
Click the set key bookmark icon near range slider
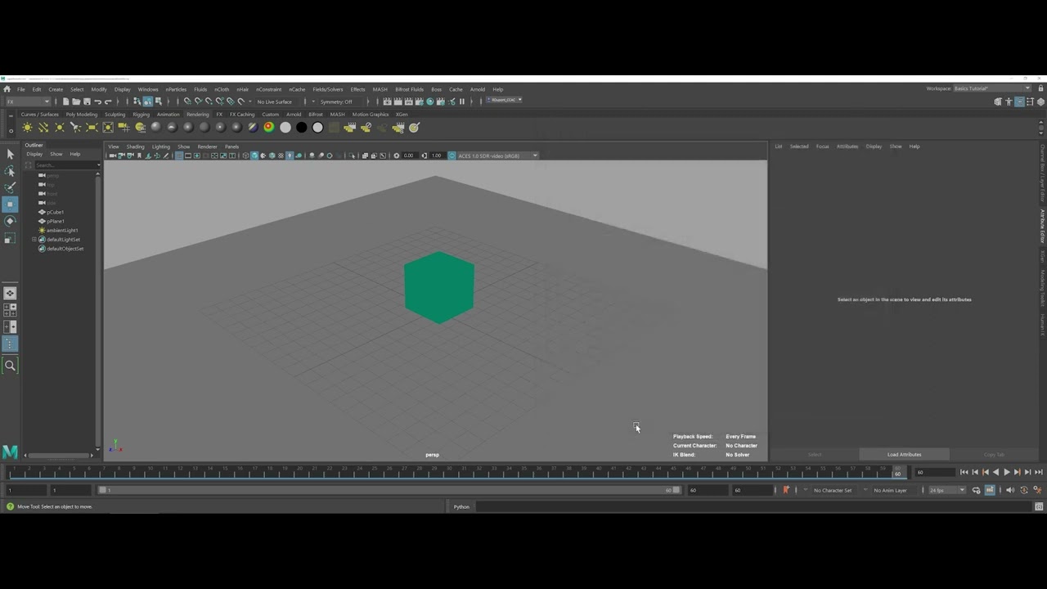[786, 490]
